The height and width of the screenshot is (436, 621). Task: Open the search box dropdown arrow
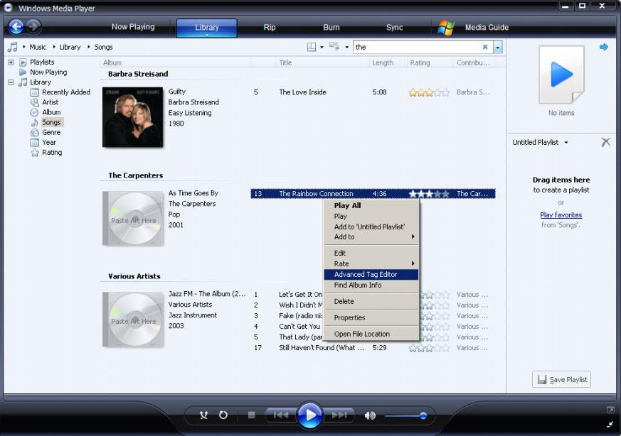[x=497, y=47]
